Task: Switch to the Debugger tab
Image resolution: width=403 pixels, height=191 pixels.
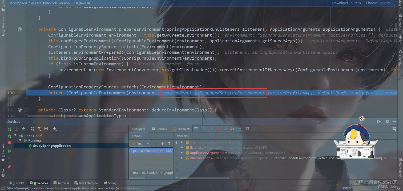Action: [139, 129]
